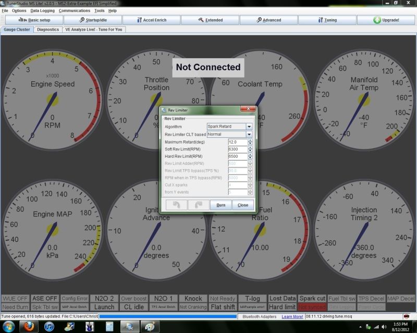Switch to the Gauge Cluster tab
Image resolution: width=417 pixels, height=333 pixels.
pos(17,30)
